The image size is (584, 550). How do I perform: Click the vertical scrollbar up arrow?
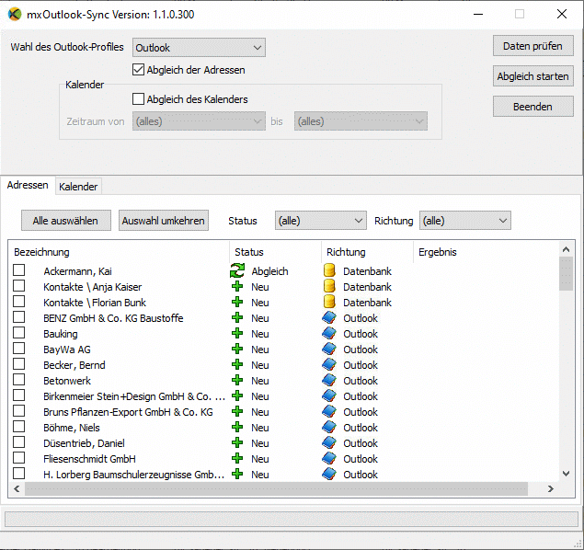pos(567,249)
